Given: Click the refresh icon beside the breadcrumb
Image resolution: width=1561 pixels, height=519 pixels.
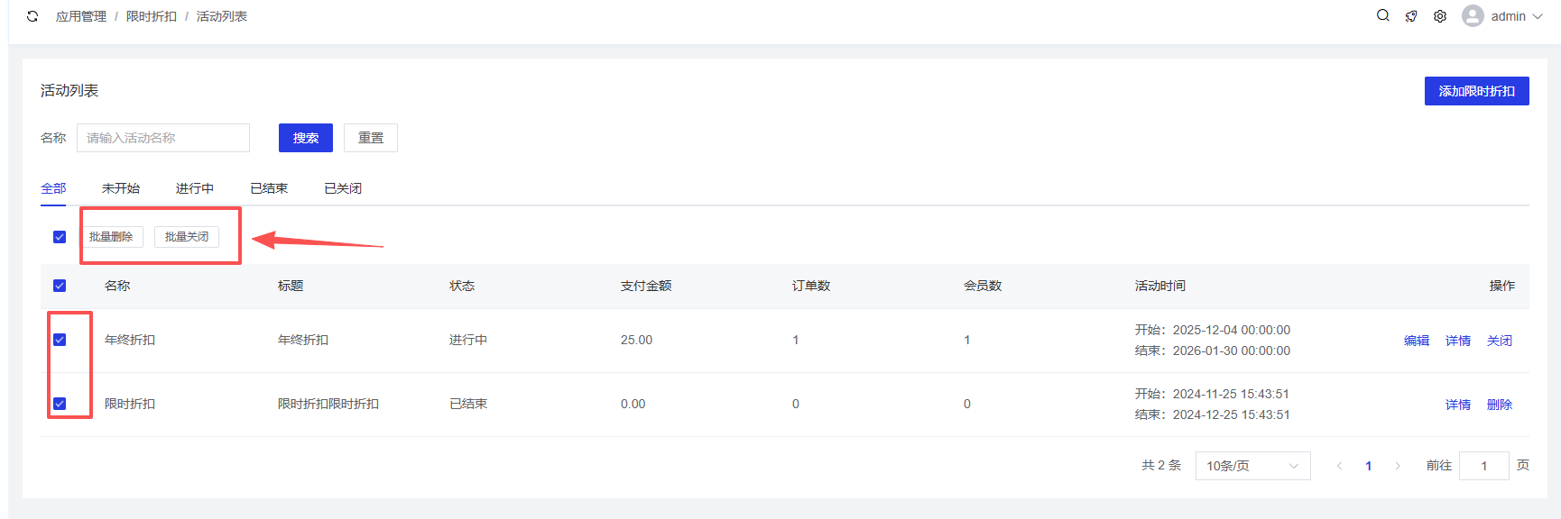Looking at the screenshot, I should pyautogui.click(x=32, y=16).
